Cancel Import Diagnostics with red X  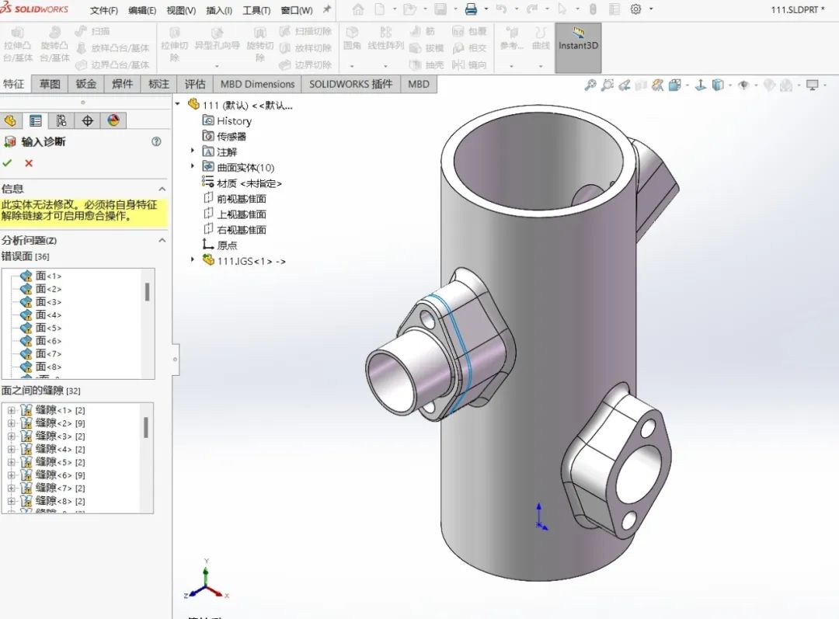pyautogui.click(x=29, y=163)
